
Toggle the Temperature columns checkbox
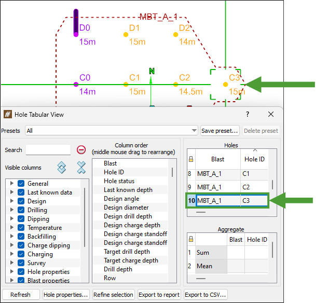click(x=21, y=227)
